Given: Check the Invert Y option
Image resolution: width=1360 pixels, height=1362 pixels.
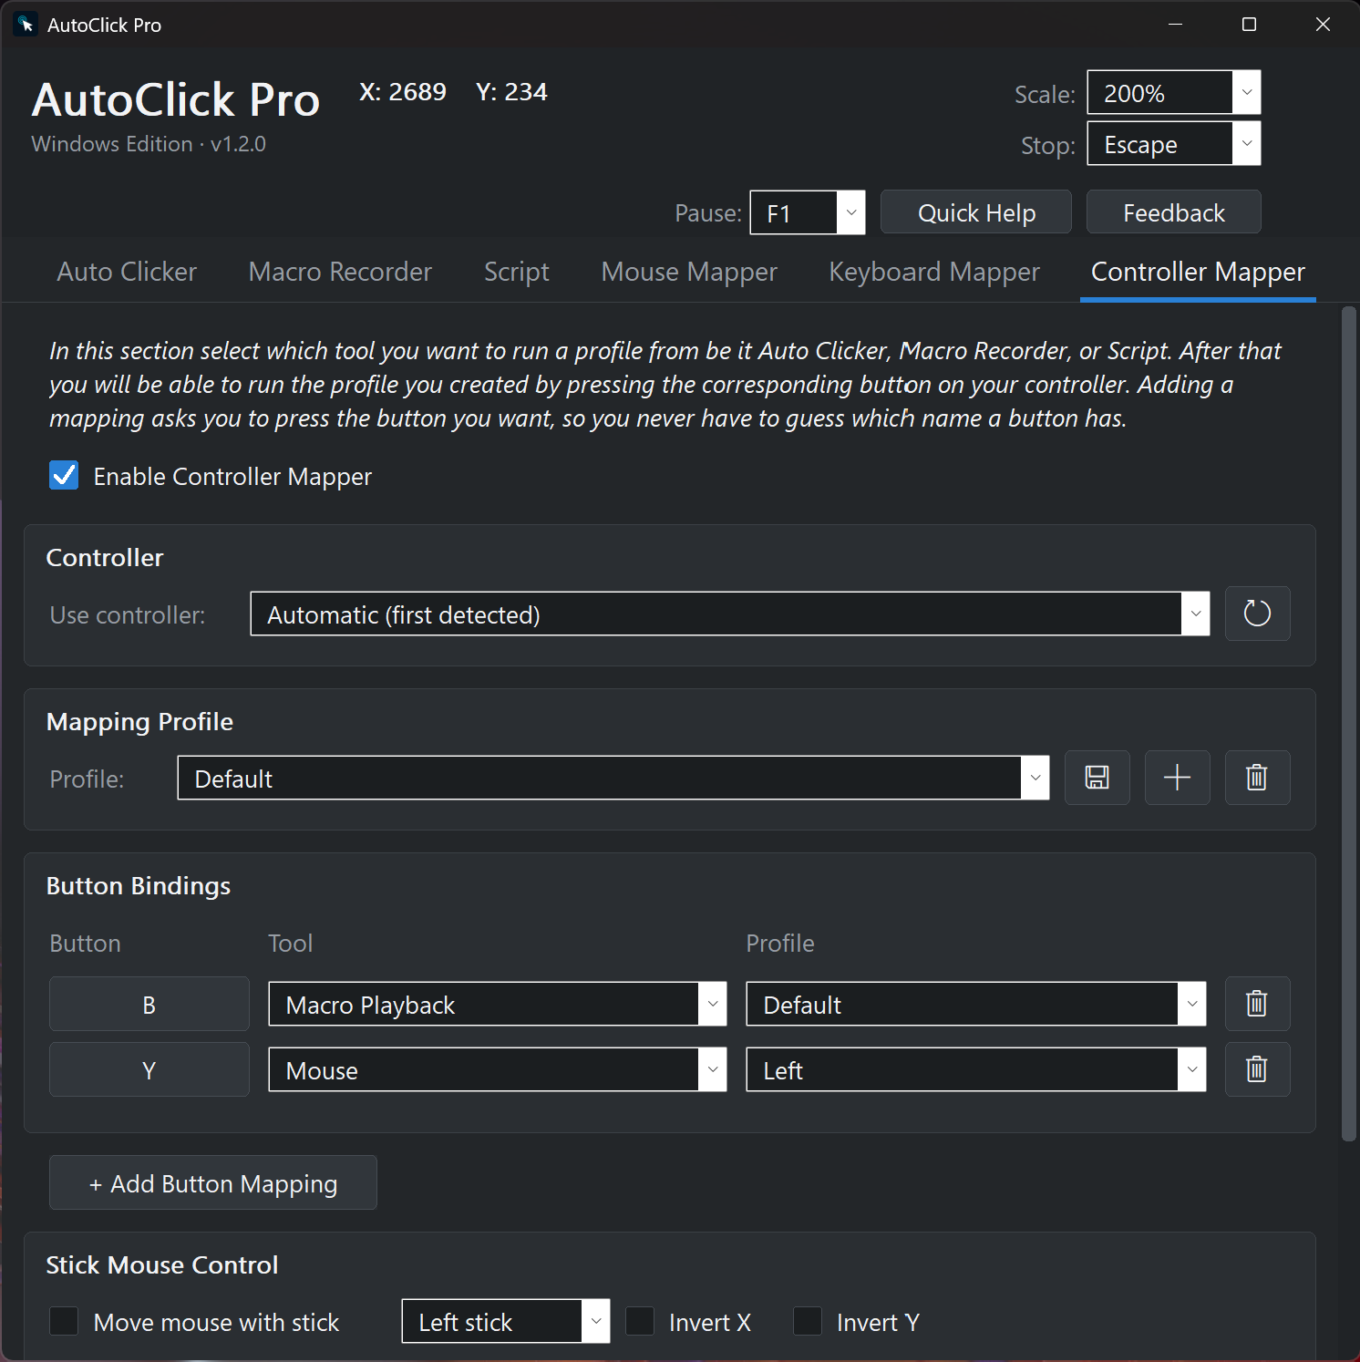Looking at the screenshot, I should (x=808, y=1321).
